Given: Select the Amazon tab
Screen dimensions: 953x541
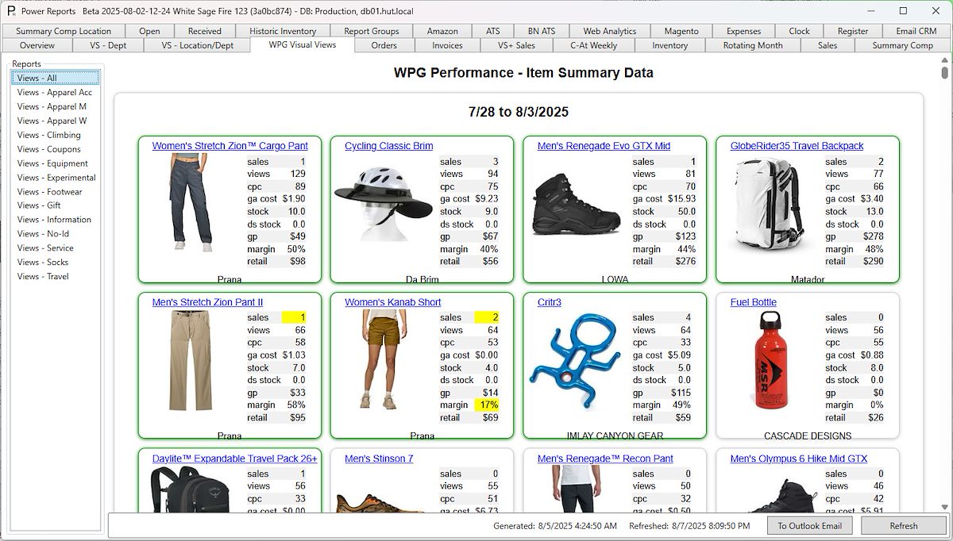Looking at the screenshot, I should (442, 31).
